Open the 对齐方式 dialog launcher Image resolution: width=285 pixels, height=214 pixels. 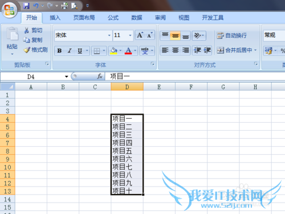coord(256,64)
